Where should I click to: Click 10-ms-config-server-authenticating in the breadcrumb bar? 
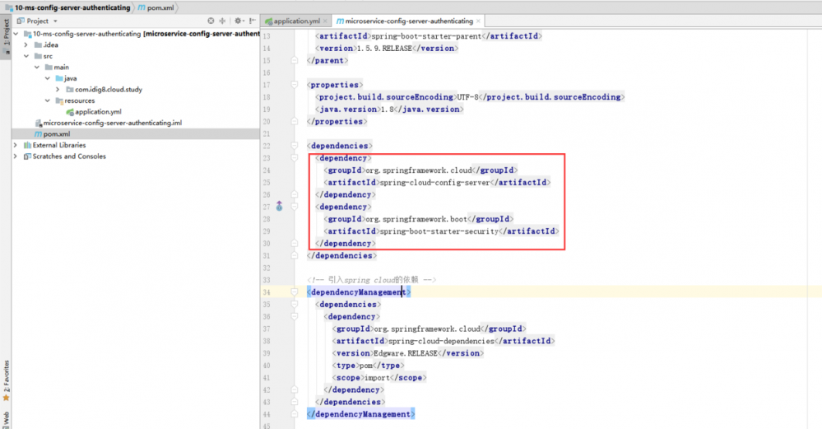(72, 7)
